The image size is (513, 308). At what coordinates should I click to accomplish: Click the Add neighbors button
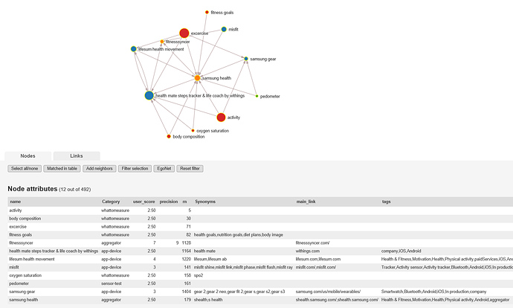100,169
